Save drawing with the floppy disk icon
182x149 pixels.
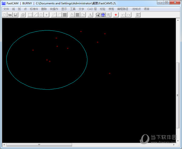point(15,15)
